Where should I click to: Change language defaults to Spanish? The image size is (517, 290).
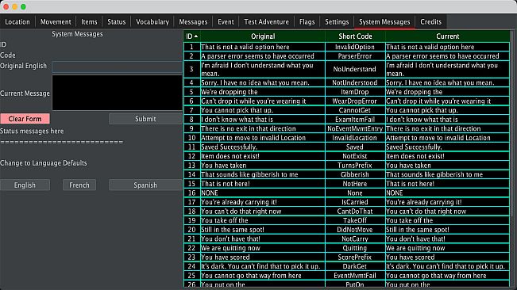pyautogui.click(x=145, y=185)
